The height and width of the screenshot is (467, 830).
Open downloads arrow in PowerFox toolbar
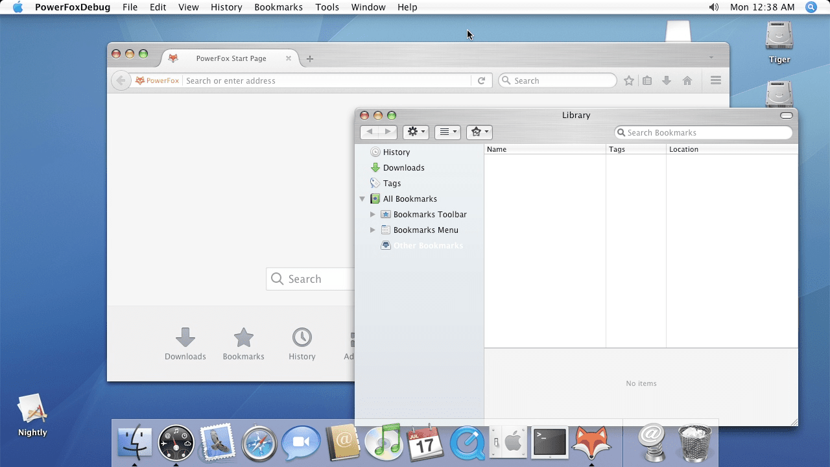coord(667,80)
